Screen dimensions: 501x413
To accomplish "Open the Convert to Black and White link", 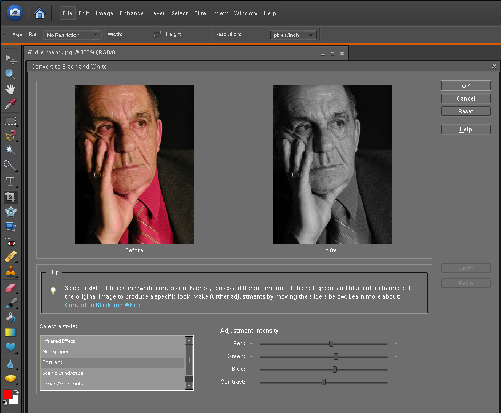I will click(103, 305).
